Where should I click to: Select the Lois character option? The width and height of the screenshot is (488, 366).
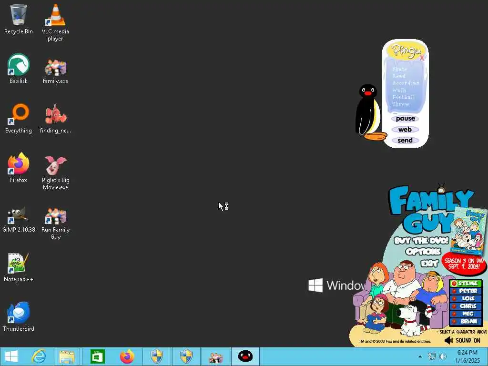[x=466, y=298]
